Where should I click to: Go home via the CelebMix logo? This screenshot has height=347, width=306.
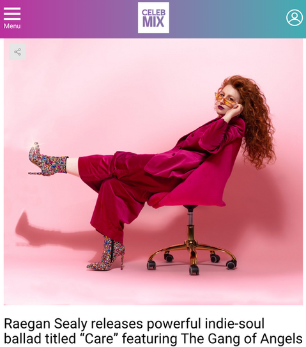click(153, 18)
